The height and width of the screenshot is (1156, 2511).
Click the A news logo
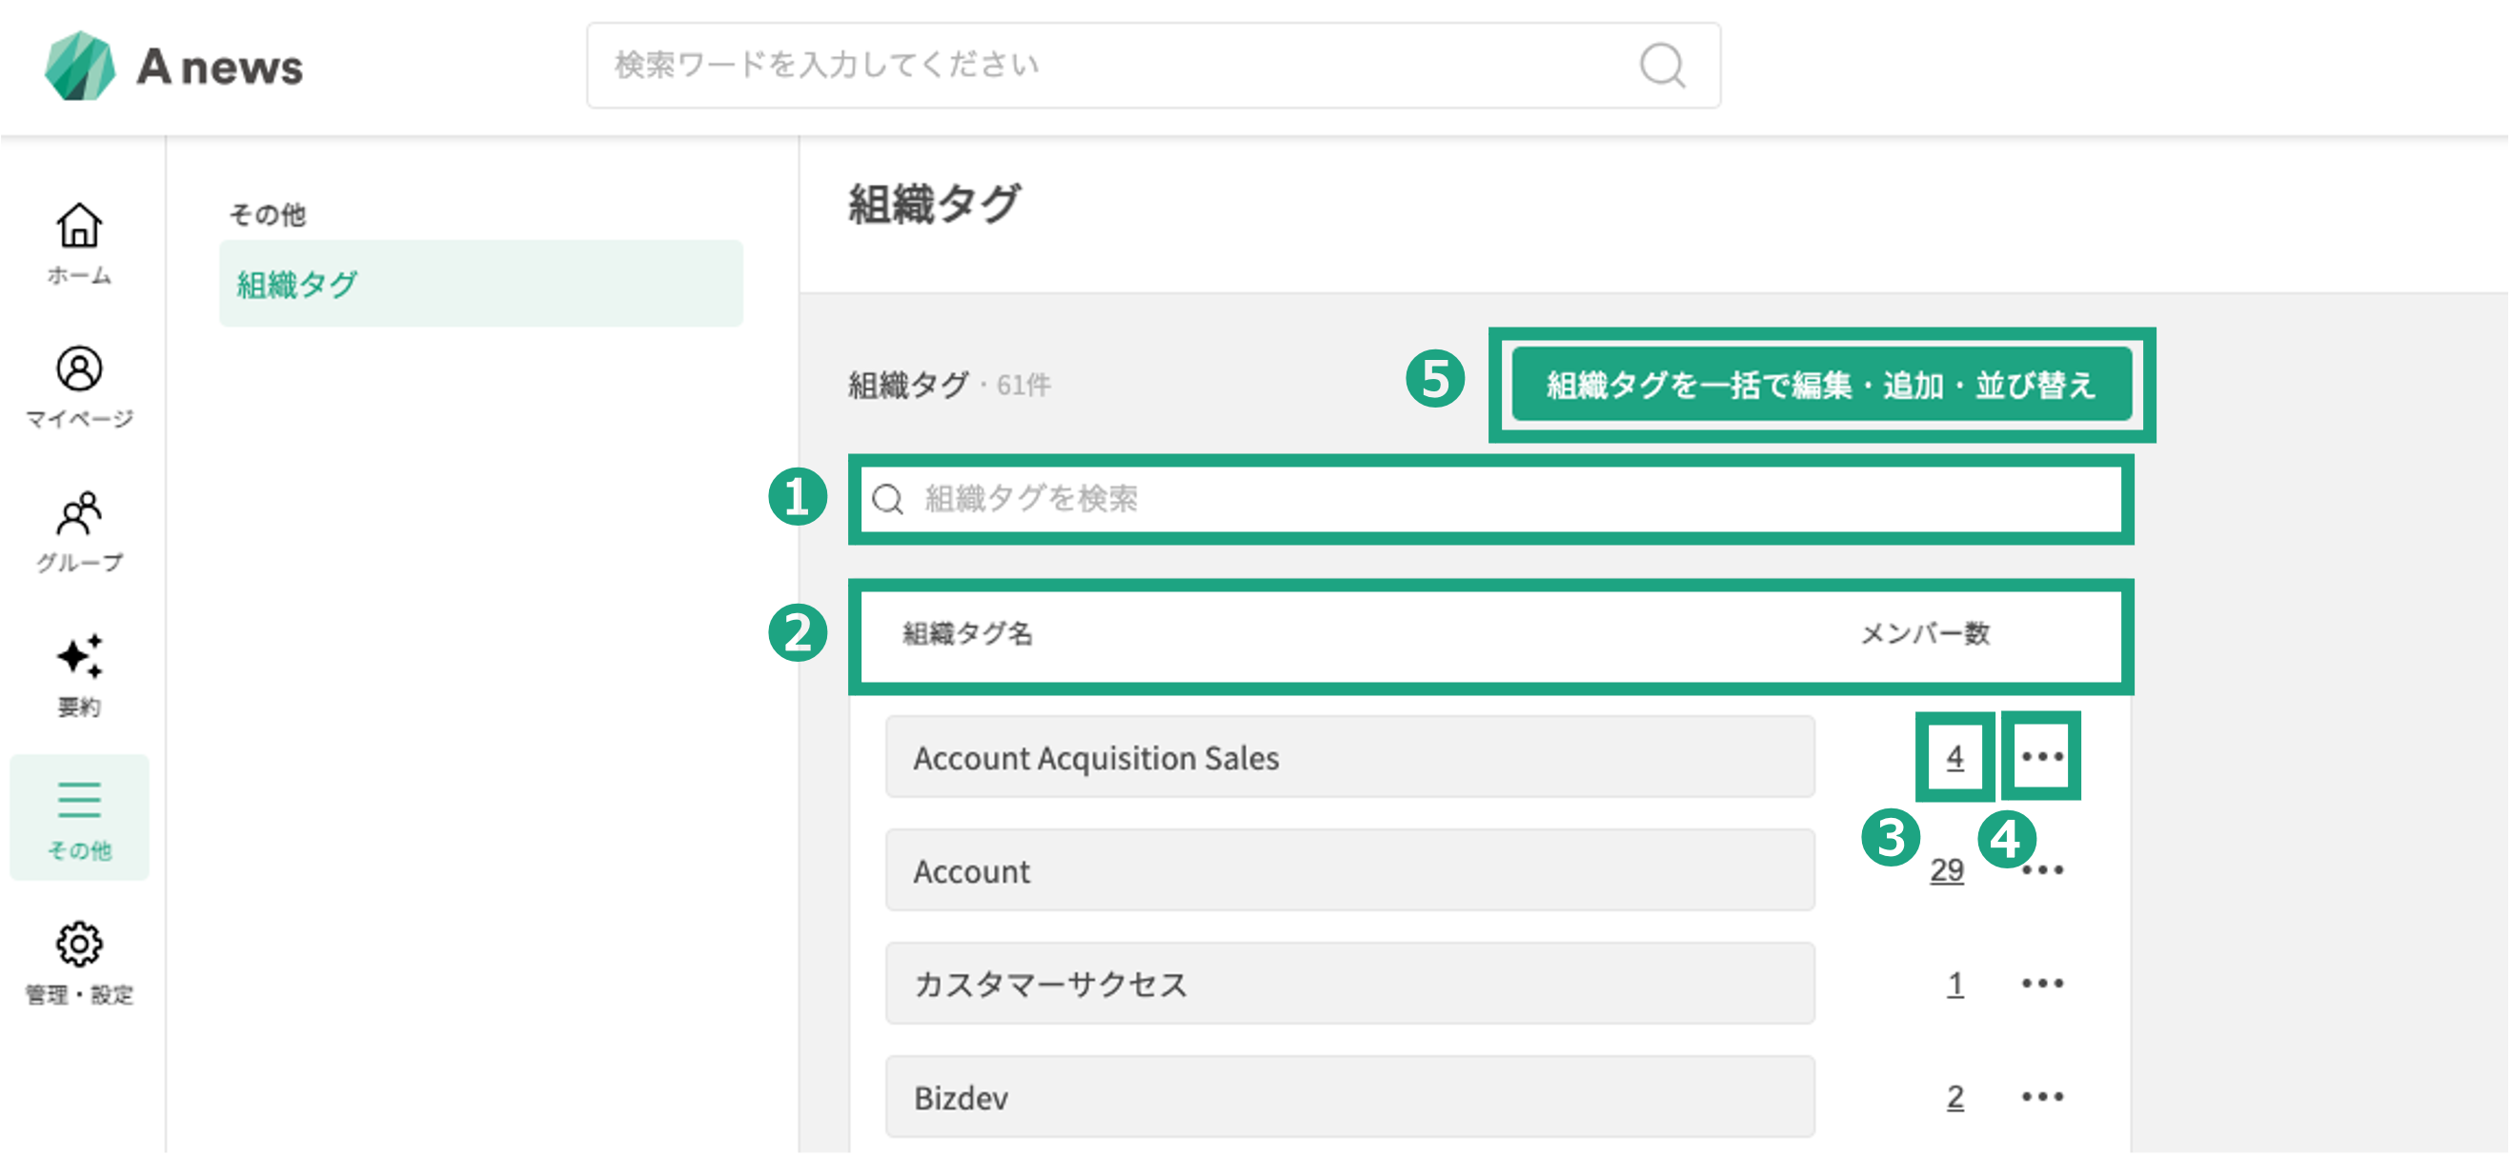click(x=174, y=67)
